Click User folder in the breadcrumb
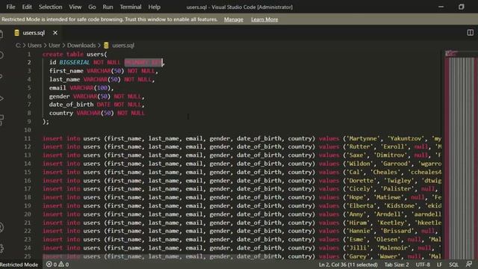478x269 pixels. tap(55, 46)
